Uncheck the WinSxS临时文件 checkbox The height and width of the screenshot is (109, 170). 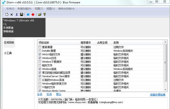[x=40, y=54]
